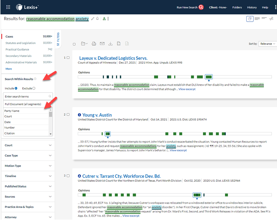This screenshot has height=220, width=277.
Task: Open the search tree icon next to the bell
Action: click(104, 19)
